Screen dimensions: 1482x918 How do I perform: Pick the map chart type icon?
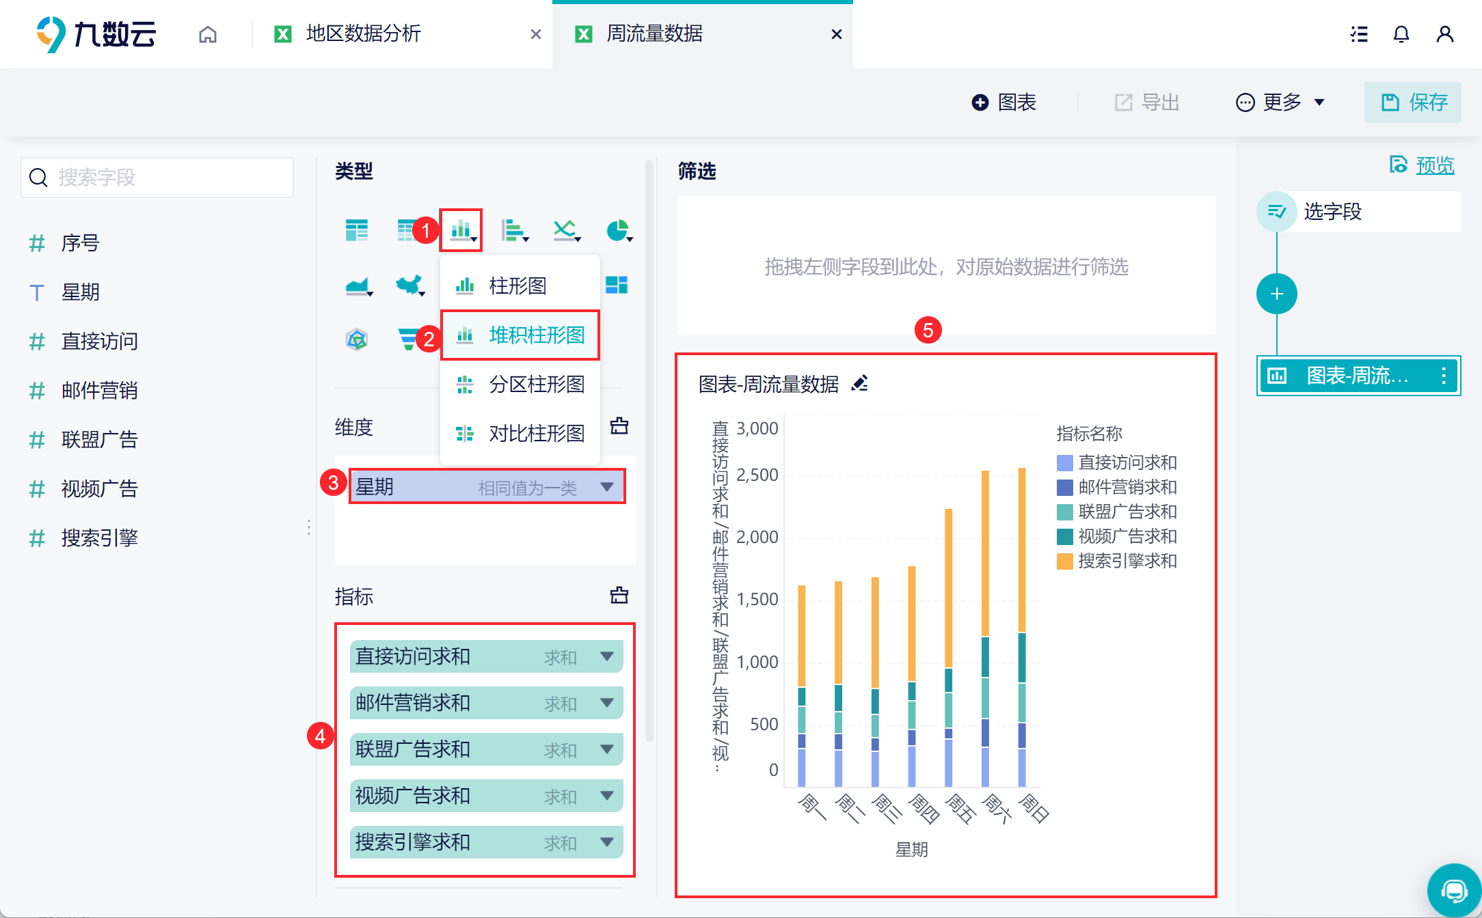point(409,286)
